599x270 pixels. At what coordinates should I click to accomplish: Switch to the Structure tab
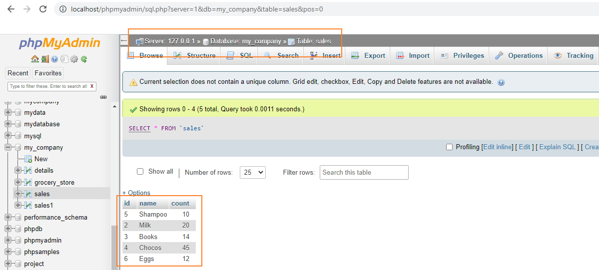(194, 56)
